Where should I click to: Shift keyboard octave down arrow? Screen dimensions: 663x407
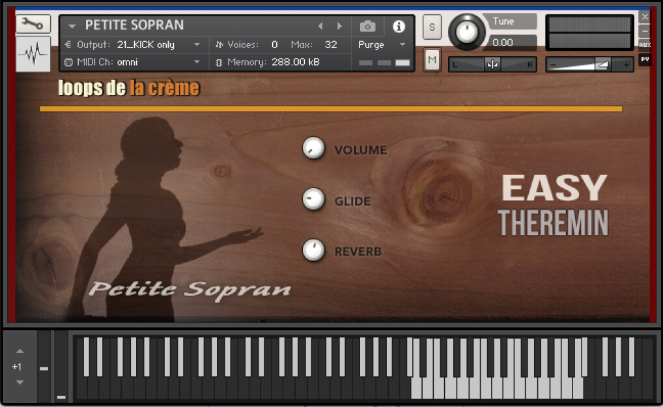20,382
